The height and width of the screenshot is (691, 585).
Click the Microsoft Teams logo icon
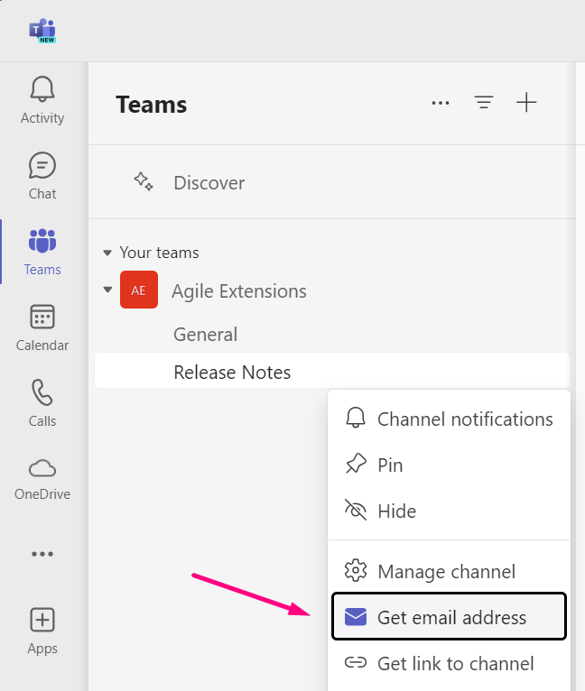42,31
